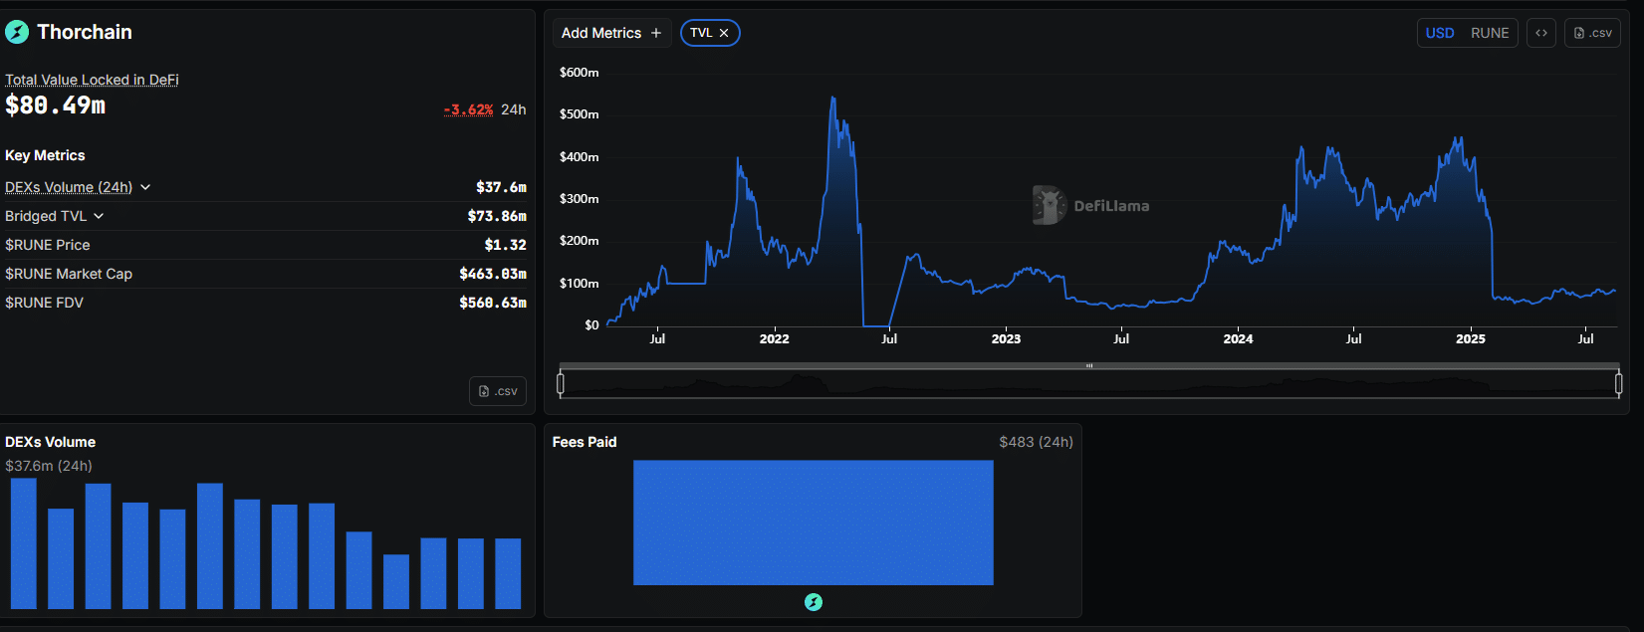Click the Fees Paid blue bar
Screen dimensions: 1644x632
(x=814, y=523)
